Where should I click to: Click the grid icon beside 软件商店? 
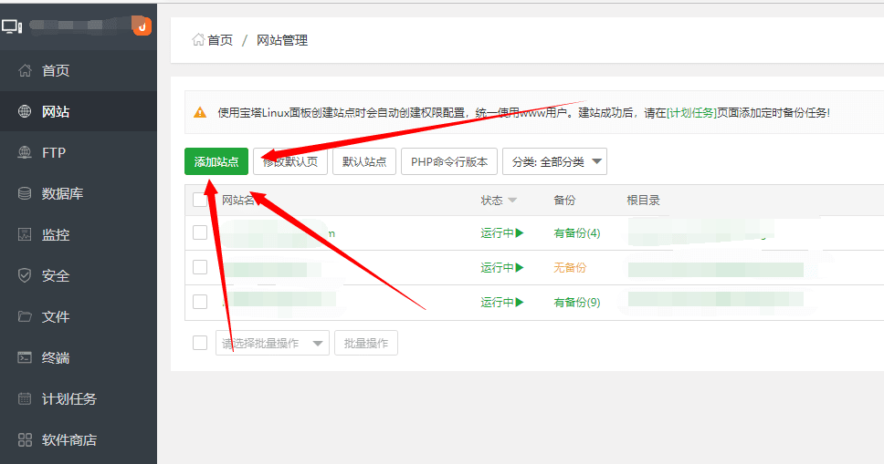(25, 439)
